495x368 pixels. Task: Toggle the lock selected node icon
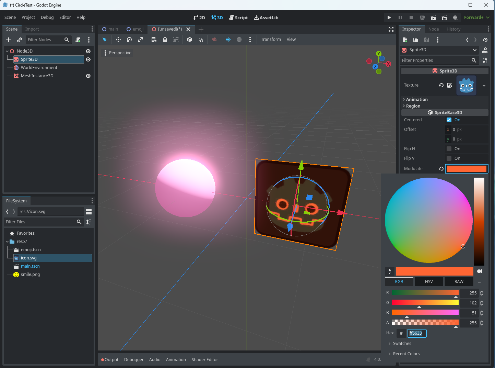(x=165, y=40)
